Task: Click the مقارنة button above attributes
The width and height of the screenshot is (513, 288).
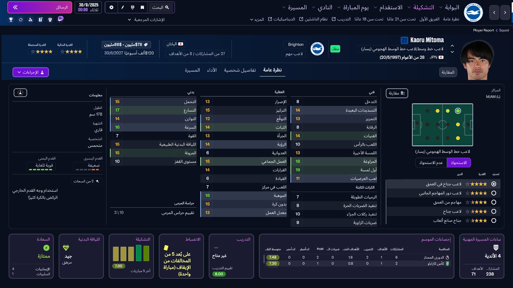Action: click(397, 93)
